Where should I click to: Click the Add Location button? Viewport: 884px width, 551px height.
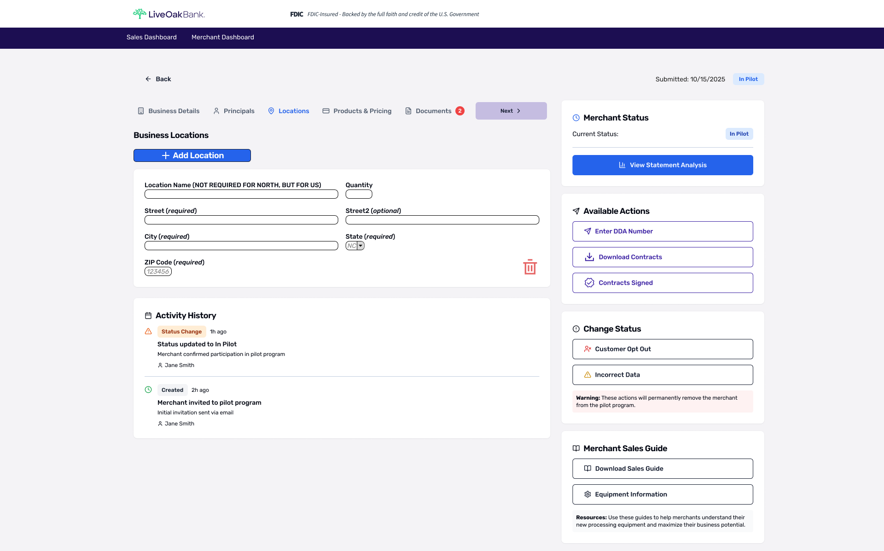click(192, 155)
